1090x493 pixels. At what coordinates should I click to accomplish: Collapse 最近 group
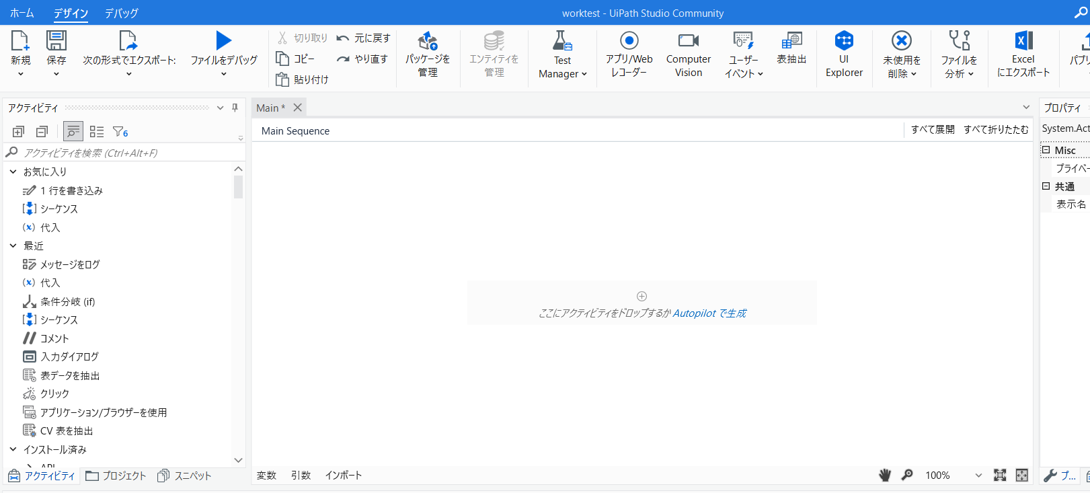tap(13, 245)
